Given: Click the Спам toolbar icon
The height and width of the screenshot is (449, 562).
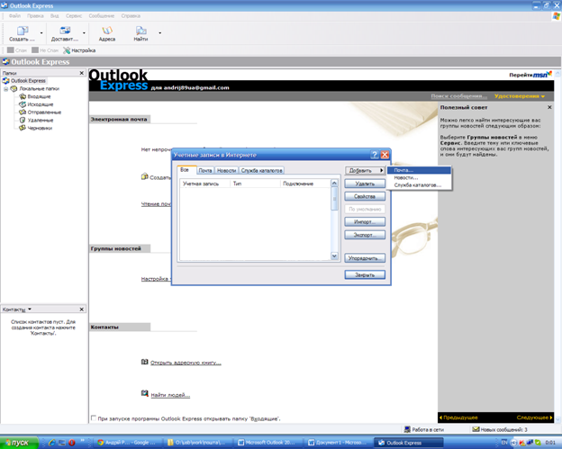Looking at the screenshot, I should click(x=11, y=50).
